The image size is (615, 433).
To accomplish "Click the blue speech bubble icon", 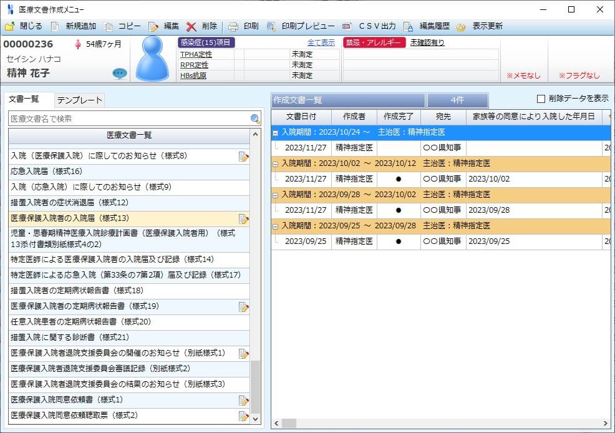I will point(120,74).
